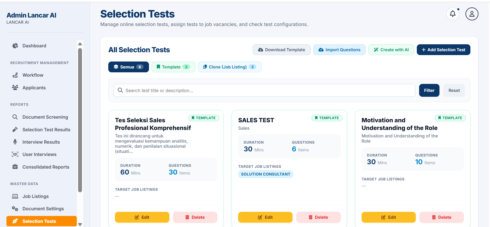Click the sidebar scrollbar up arrow
This screenshot has height=227, width=490.
[80, 44]
